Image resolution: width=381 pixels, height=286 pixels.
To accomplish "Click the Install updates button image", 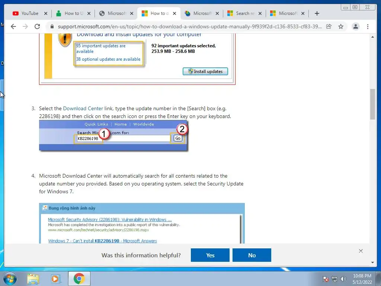I will (205, 71).
